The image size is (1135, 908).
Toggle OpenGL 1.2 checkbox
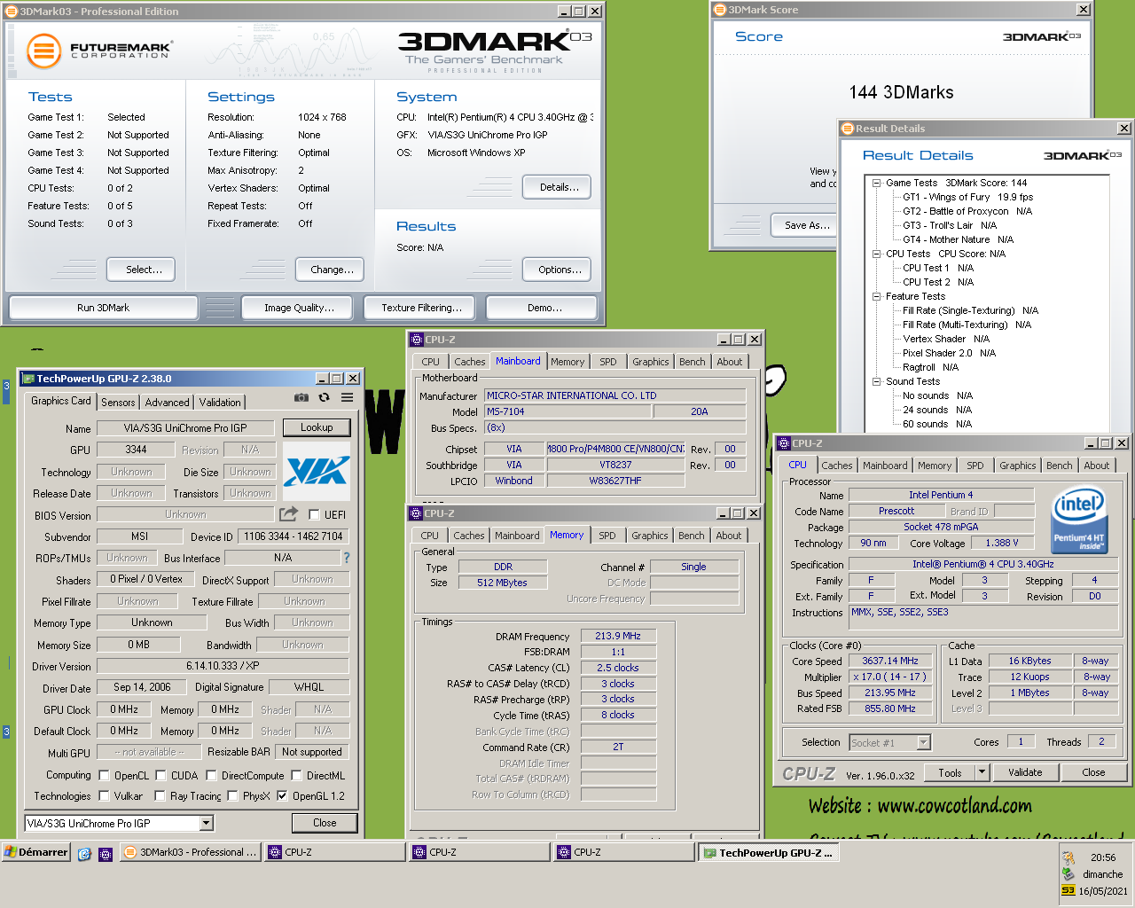(282, 796)
